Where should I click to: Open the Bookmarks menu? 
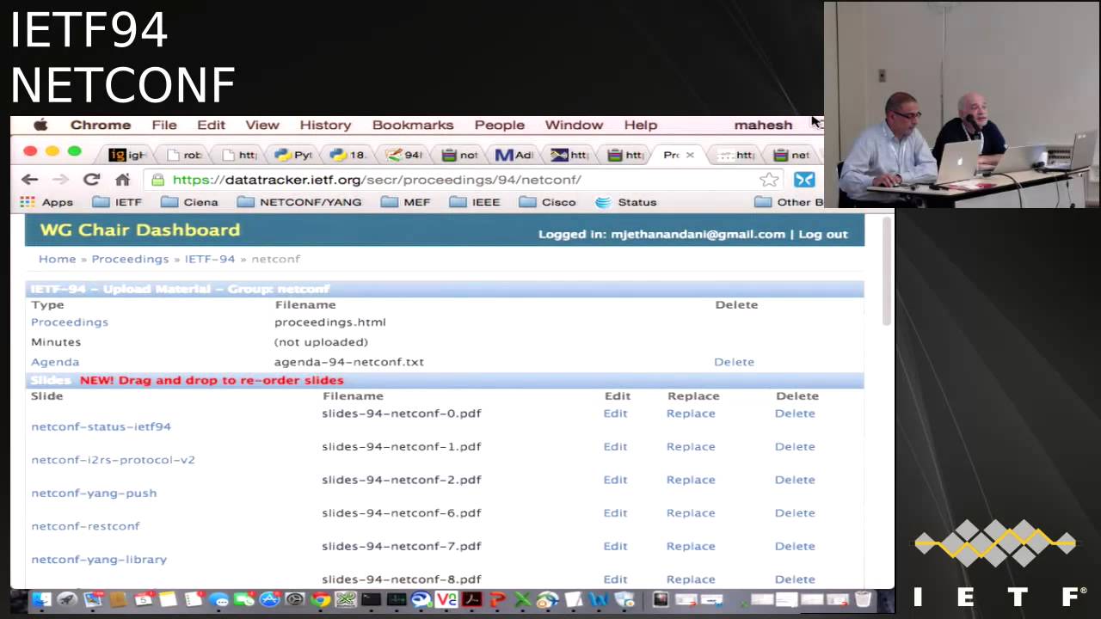coord(413,125)
